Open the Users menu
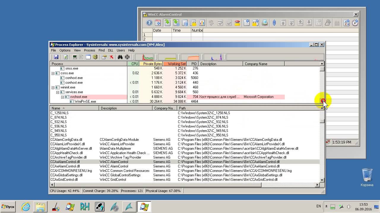This screenshot has width=380, height=213. (121, 50)
